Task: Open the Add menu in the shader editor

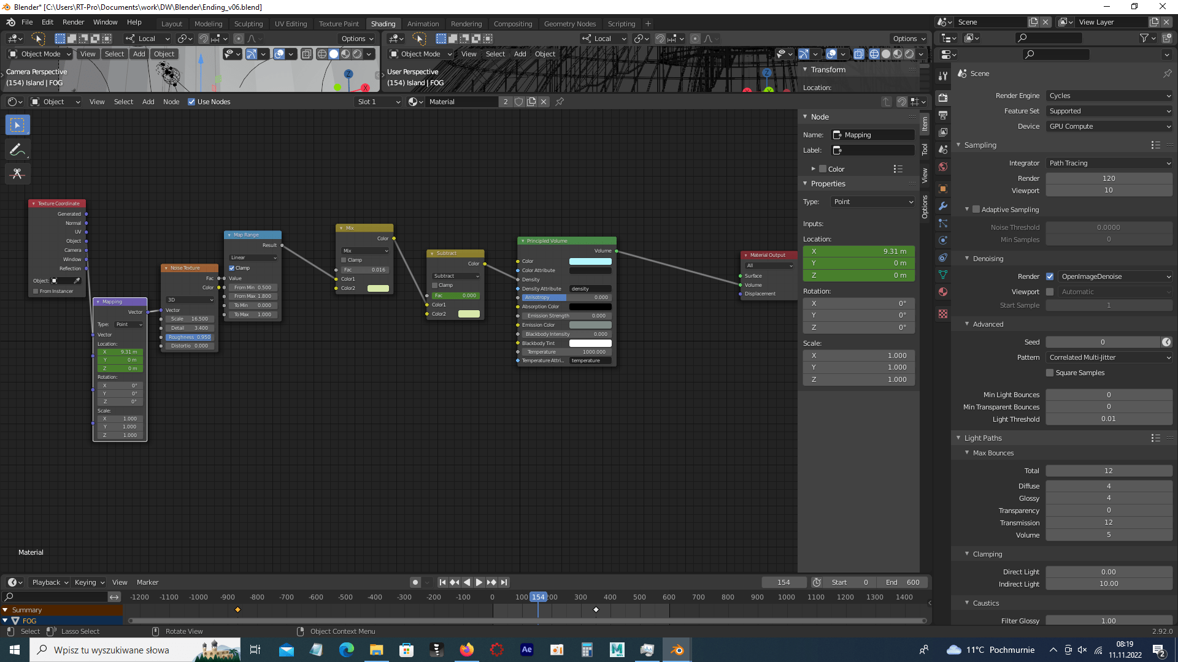Action: click(x=148, y=102)
